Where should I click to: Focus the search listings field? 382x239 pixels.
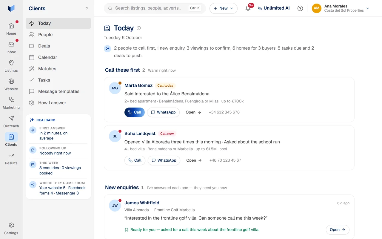point(155,8)
